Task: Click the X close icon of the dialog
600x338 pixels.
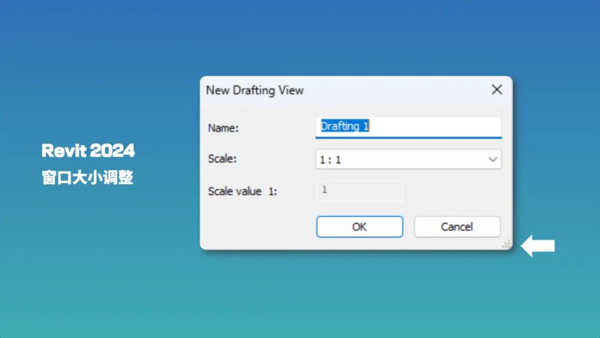Action: 496,90
